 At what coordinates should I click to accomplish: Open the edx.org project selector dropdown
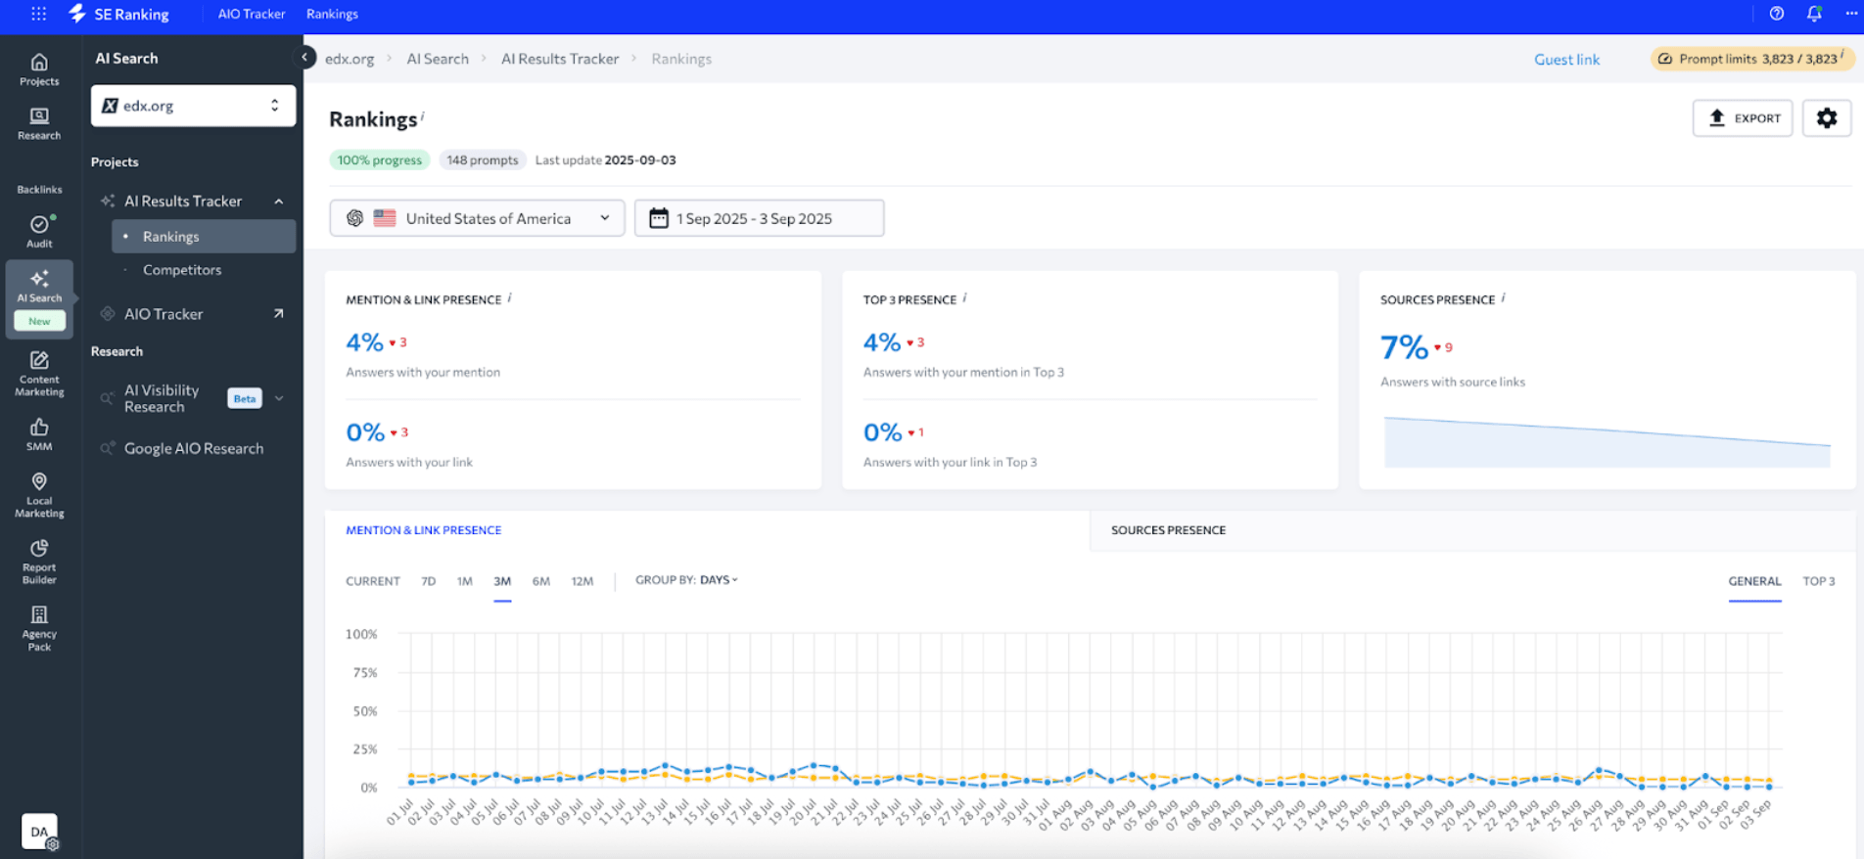tap(193, 106)
